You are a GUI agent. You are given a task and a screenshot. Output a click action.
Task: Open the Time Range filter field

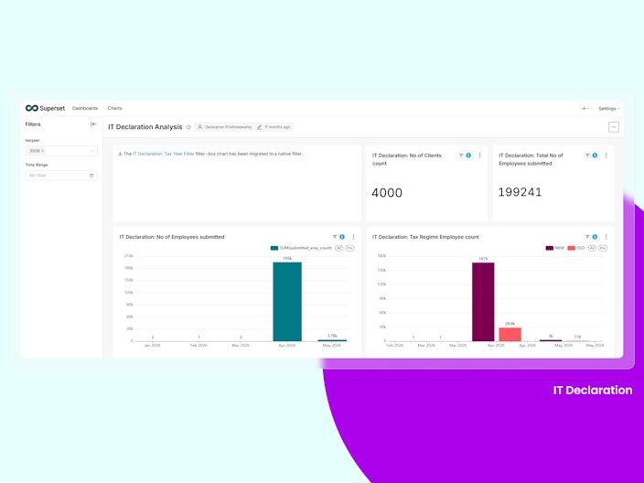point(61,176)
